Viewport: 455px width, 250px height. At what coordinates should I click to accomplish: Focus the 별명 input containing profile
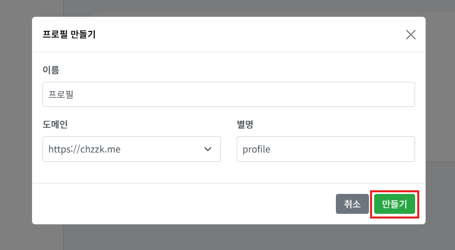(x=325, y=149)
